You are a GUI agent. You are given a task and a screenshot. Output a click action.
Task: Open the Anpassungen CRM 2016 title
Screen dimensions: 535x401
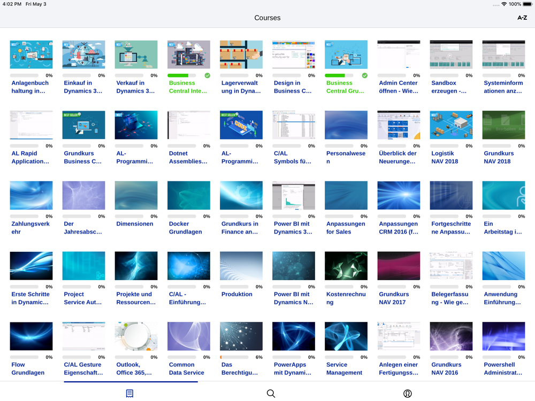[398, 228]
